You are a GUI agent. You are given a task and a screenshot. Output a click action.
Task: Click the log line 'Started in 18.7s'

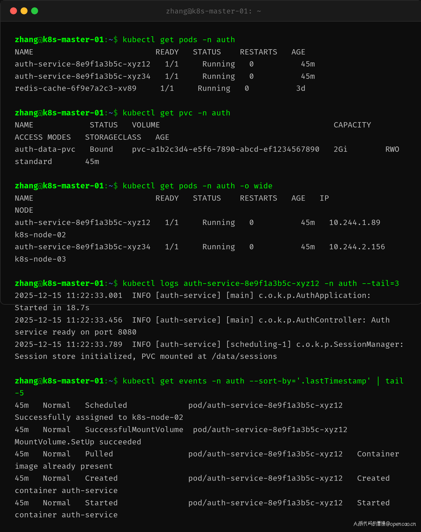[x=52, y=308]
